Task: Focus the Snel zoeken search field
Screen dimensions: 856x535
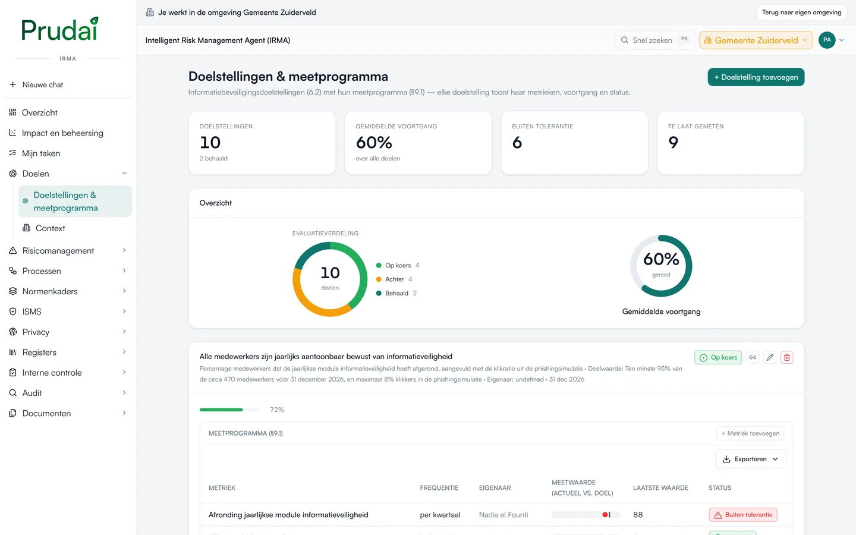Action: tap(655, 40)
